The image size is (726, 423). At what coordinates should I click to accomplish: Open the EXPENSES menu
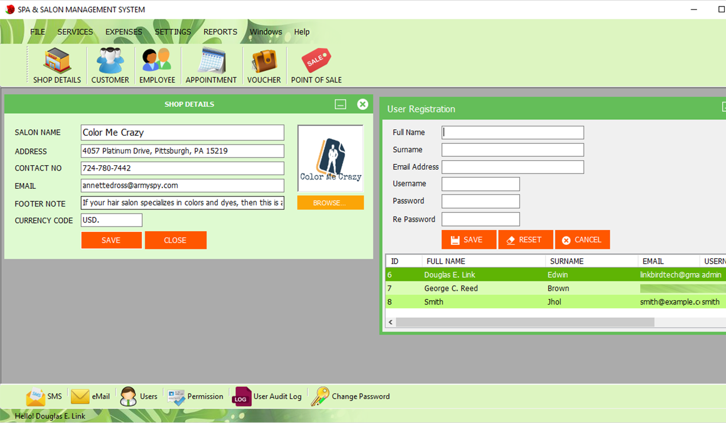pyautogui.click(x=123, y=32)
